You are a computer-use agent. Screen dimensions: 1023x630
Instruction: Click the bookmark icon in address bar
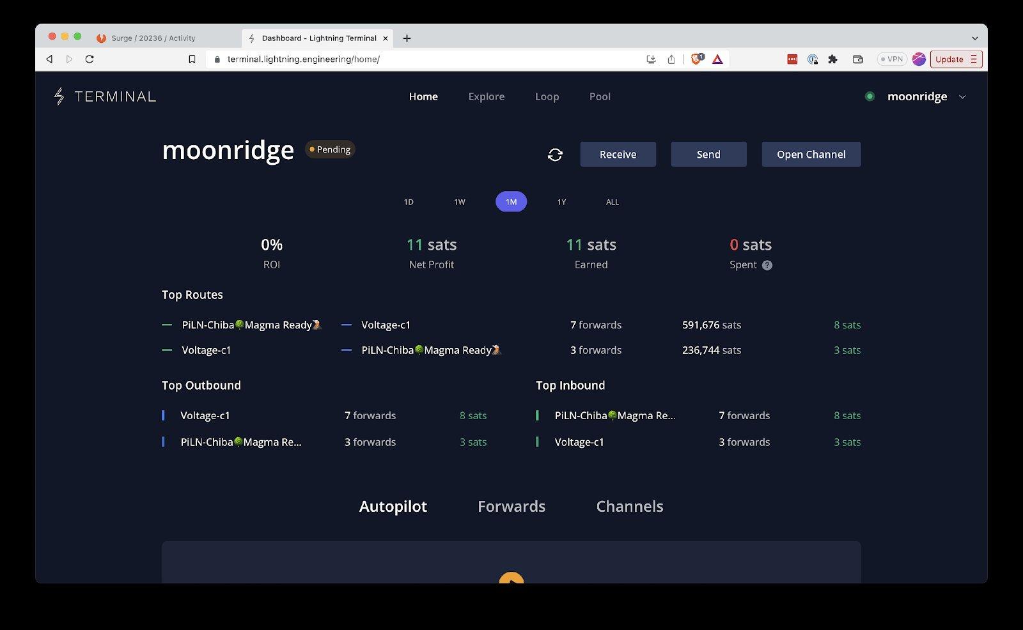coord(192,59)
